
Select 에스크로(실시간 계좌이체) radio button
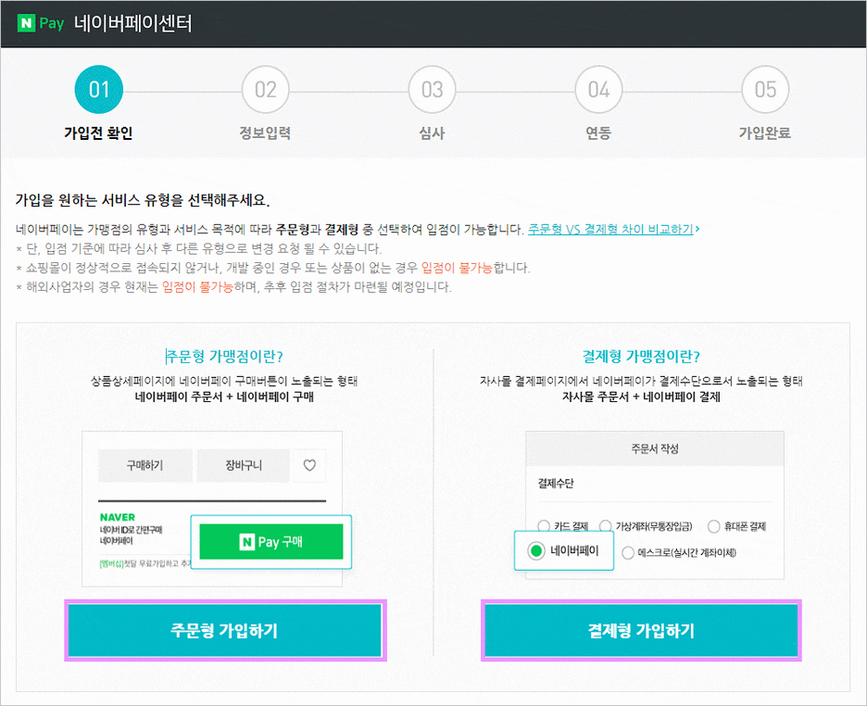click(x=628, y=553)
